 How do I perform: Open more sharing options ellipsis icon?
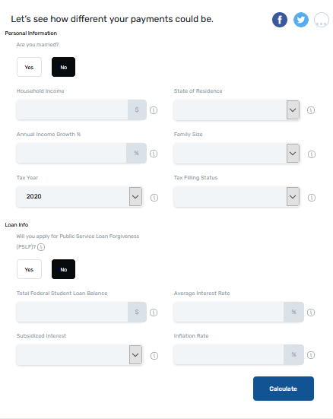[322, 20]
